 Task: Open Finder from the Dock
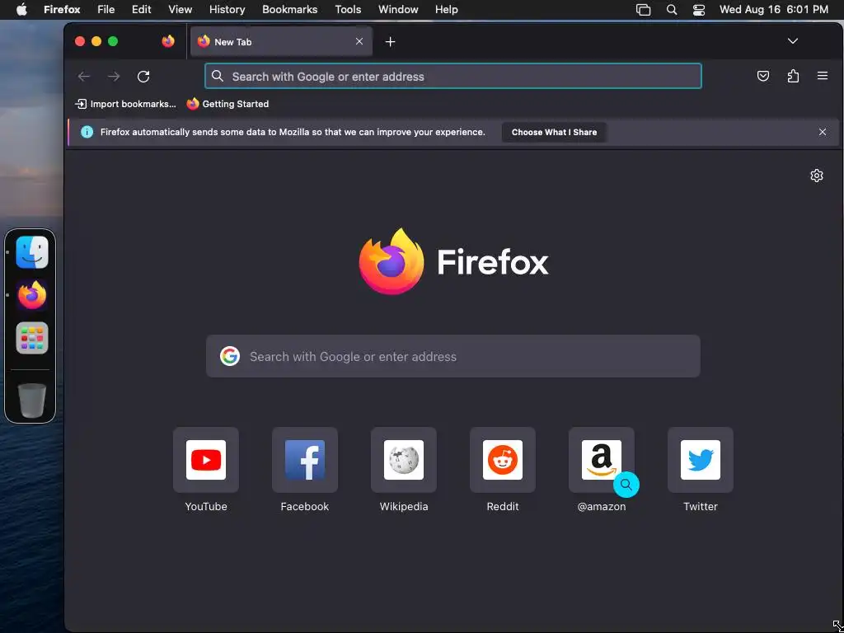(32, 252)
